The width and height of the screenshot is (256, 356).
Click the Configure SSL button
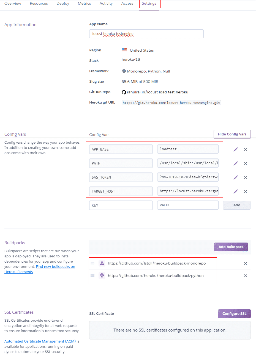pyautogui.click(x=234, y=314)
